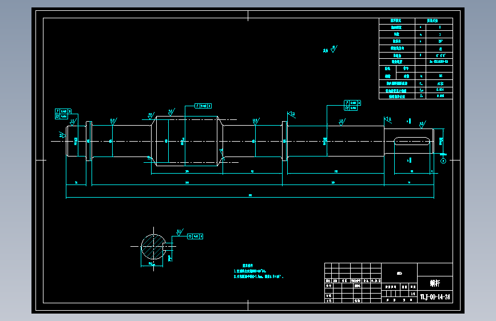
Task: Click the second technical requirement line
Action: 259,276
